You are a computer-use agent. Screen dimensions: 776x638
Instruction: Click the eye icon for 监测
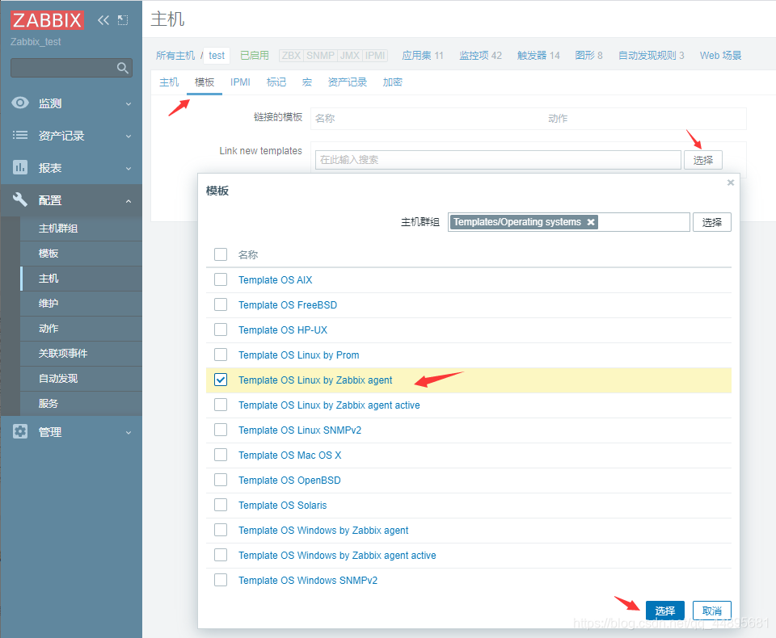19,103
